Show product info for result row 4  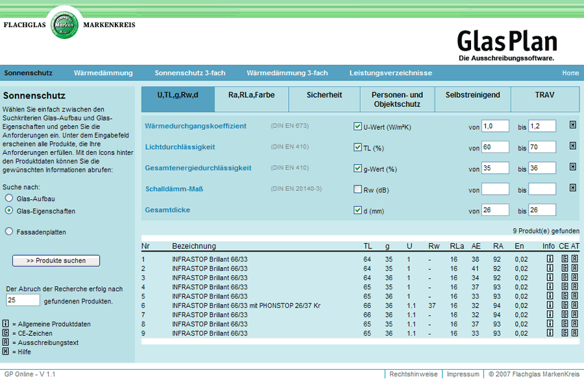[x=550, y=287]
